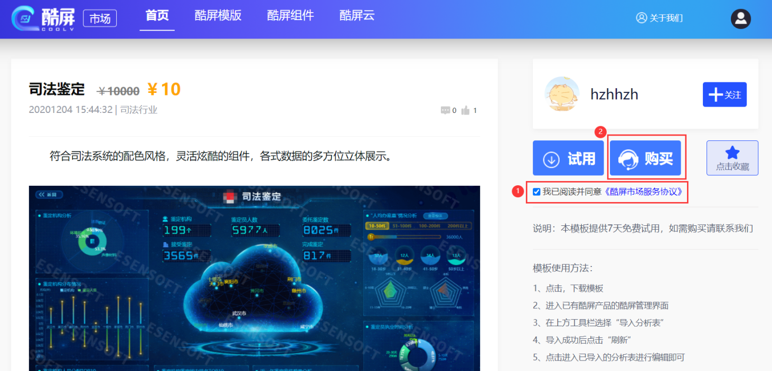The width and height of the screenshot is (772, 371).
Task: Click the step 在上方工具栏选择“导入分析表”
Action: point(598,322)
